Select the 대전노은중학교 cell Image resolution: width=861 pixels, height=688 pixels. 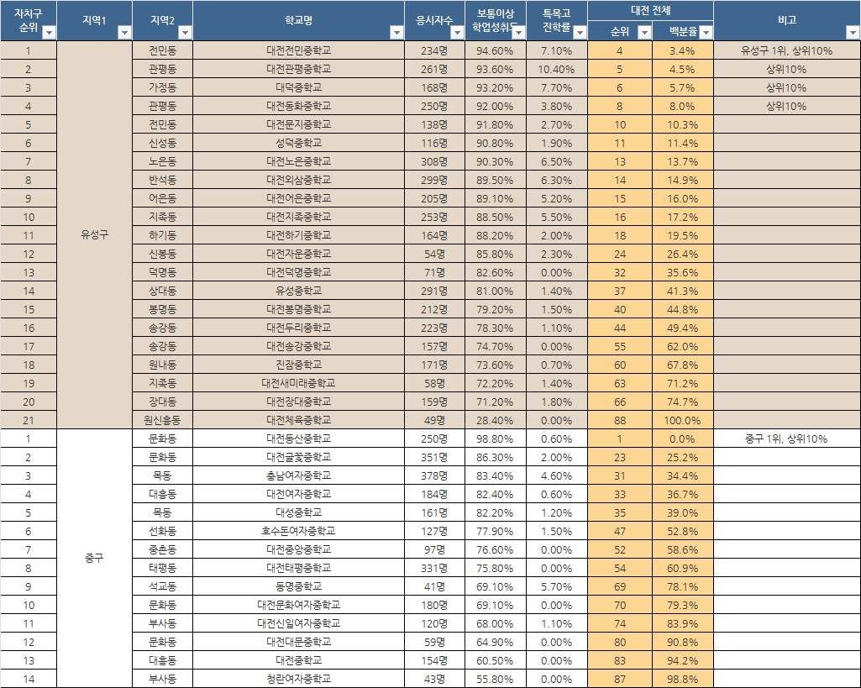(299, 161)
